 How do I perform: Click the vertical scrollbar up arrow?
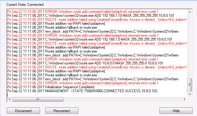click(190, 12)
